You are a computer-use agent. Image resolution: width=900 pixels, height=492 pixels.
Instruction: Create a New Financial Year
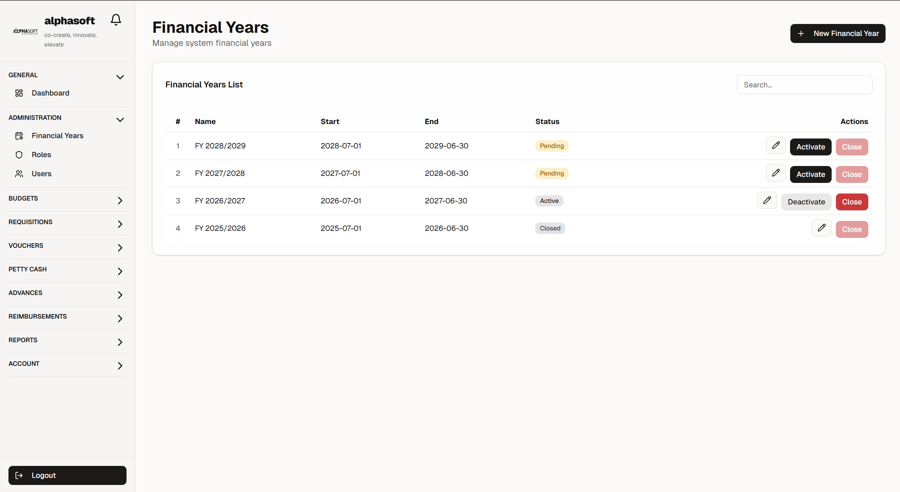click(837, 33)
